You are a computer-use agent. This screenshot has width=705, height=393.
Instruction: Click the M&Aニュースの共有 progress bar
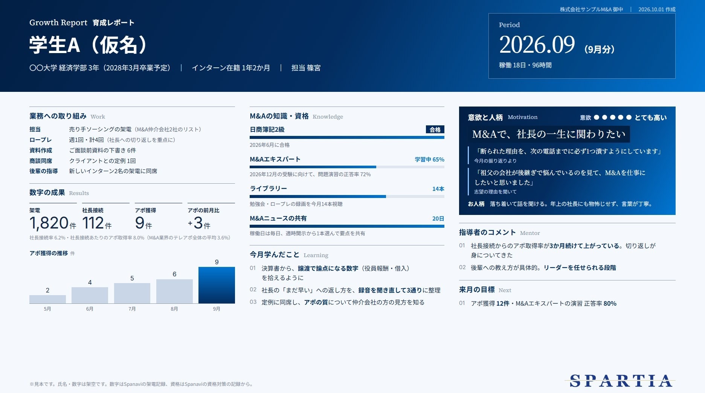(347, 226)
